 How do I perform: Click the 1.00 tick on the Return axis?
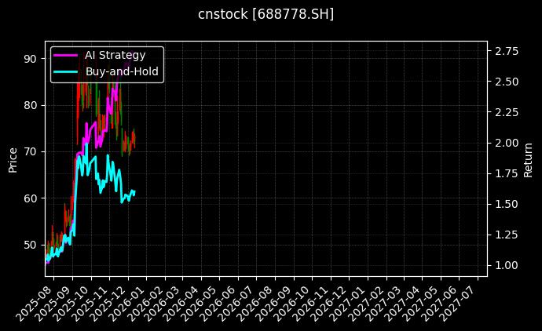(507, 265)
